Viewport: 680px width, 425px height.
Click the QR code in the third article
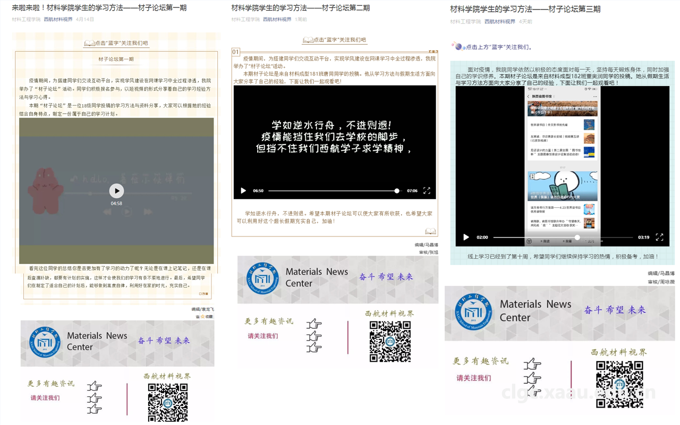pyautogui.click(x=619, y=384)
